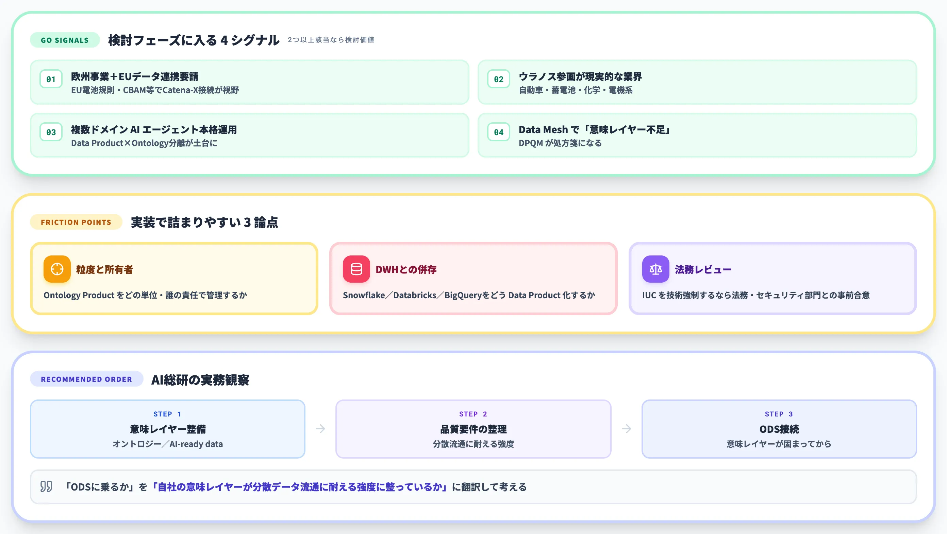Select the 欧州事業＋EUデータ連携要請 card title
This screenshot has width=947, height=534.
tap(135, 76)
